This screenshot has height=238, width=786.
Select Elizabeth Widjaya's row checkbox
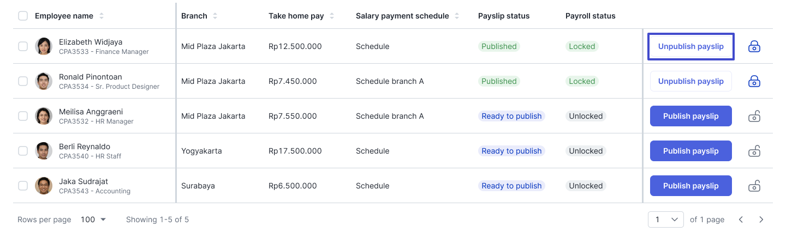pos(23,46)
